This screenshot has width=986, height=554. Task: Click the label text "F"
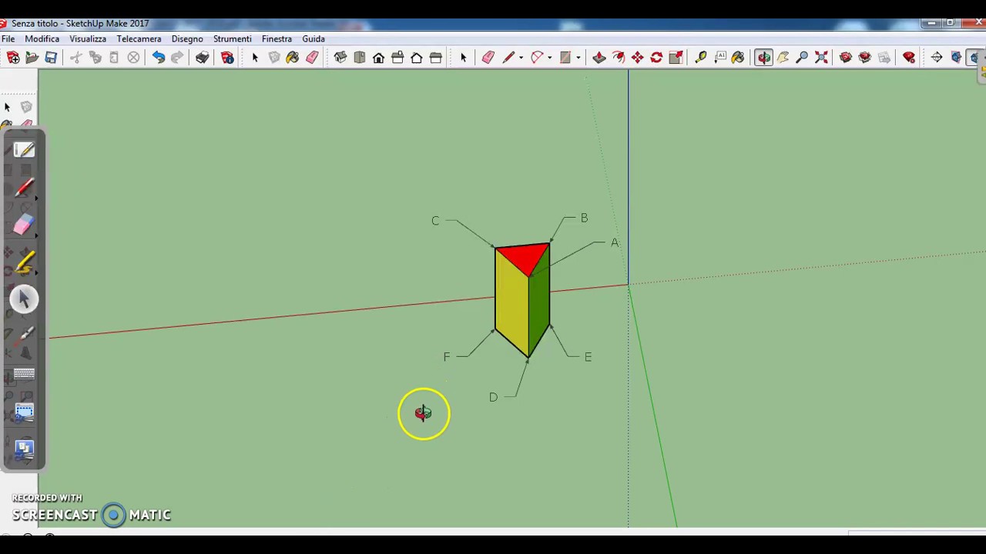pos(446,357)
